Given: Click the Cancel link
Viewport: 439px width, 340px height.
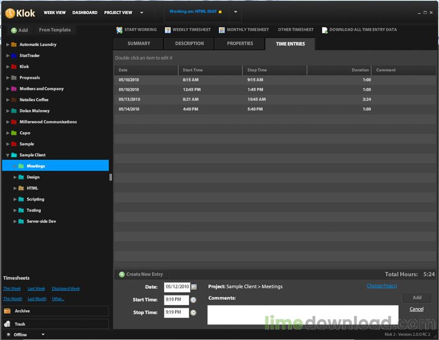Looking at the screenshot, I should coord(417,309).
